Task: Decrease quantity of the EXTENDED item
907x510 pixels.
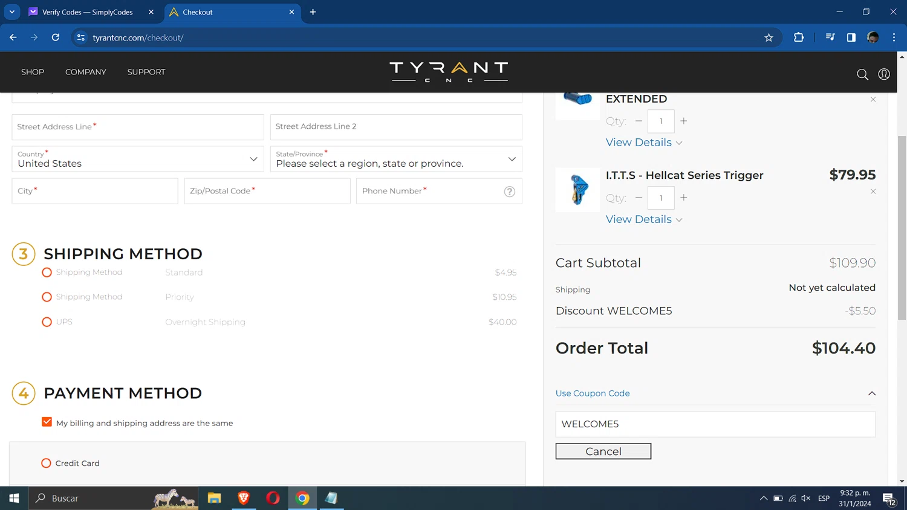Action: (x=639, y=121)
